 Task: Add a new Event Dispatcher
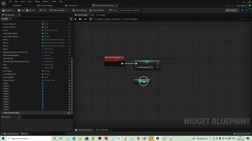pos(69,113)
